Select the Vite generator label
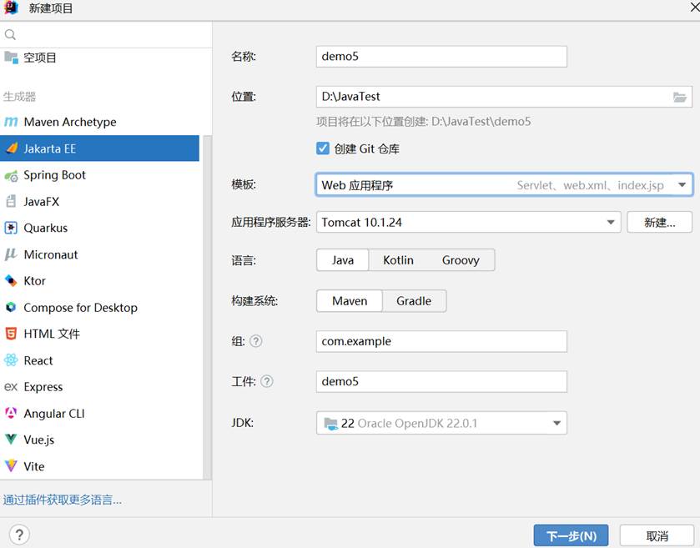This screenshot has height=548, width=700. point(34,466)
